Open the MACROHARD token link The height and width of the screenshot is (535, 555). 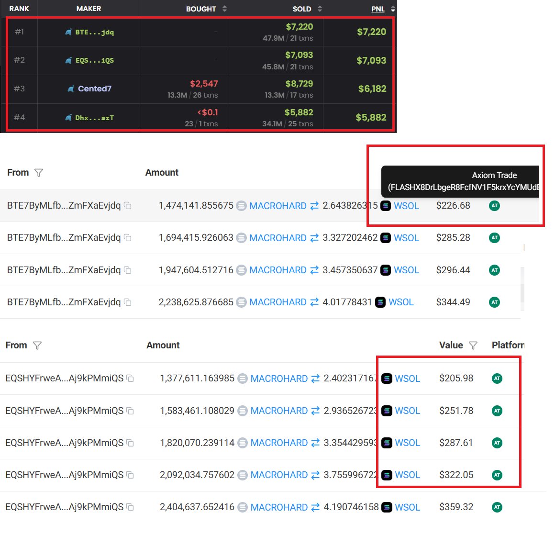point(278,206)
